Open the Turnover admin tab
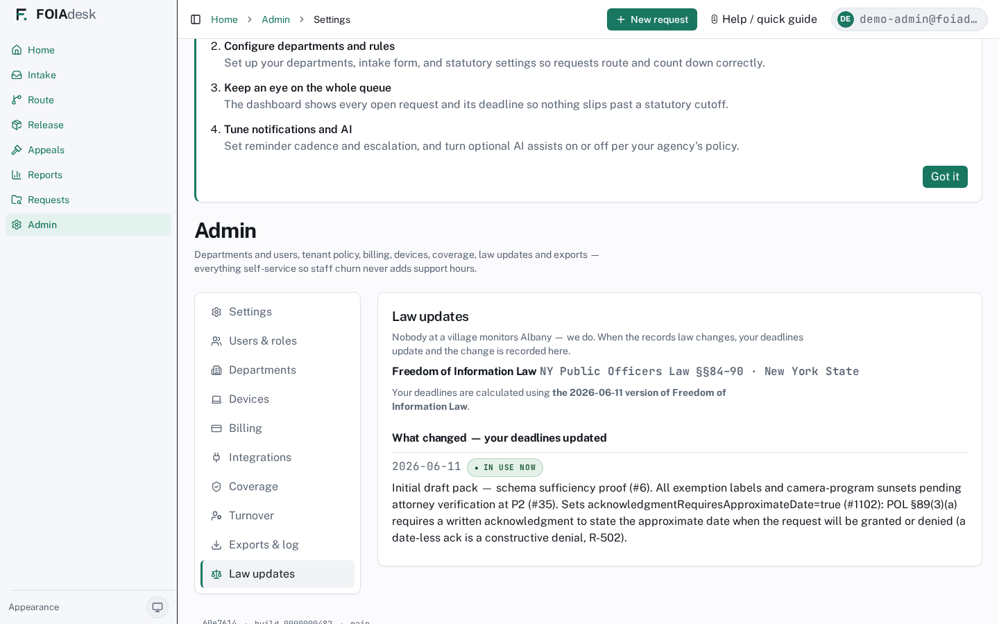This screenshot has height=624, width=999. click(x=277, y=516)
